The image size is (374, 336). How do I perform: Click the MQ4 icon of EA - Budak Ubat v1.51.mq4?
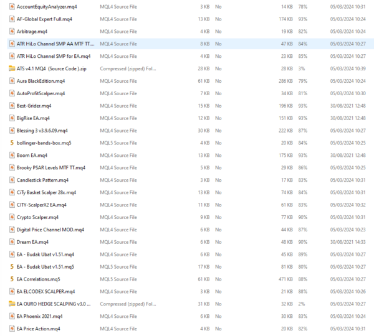[x=12, y=254]
